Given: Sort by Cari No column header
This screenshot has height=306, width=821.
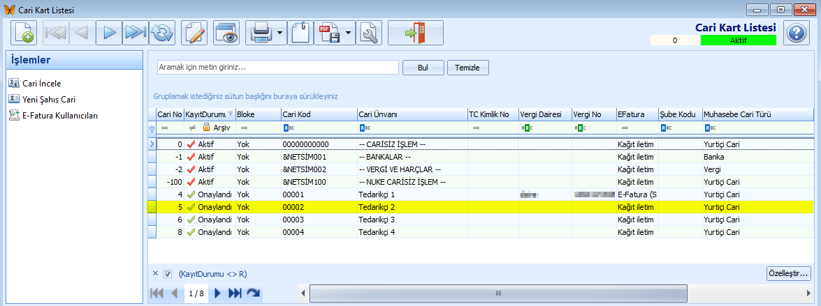Looking at the screenshot, I should (170, 114).
